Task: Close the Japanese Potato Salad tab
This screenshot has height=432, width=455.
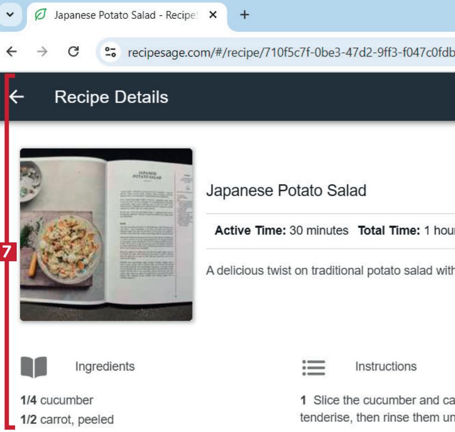Action: point(213,15)
